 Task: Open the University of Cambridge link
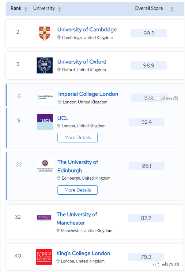click(87, 29)
